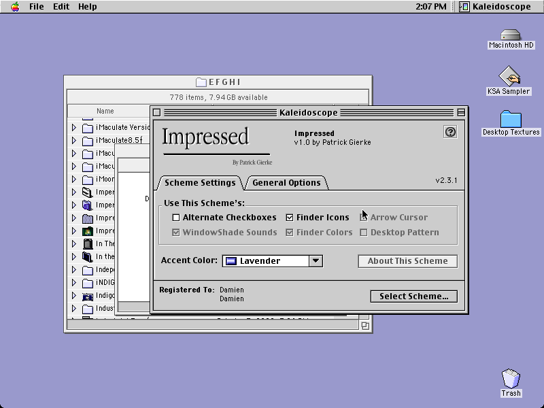Screen dimensions: 544x408
Task: Switch to the General Options tab
Action: point(286,183)
